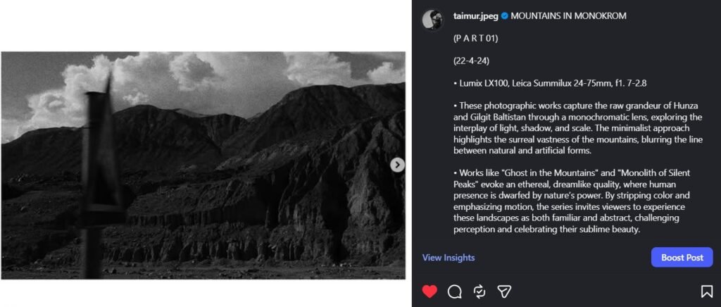The height and width of the screenshot is (307, 721).
Task: Click the Lumix LX100 camera details line
Action: click(551, 83)
